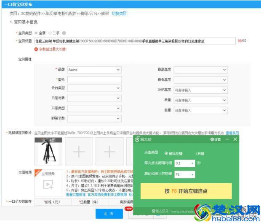Open the 产品材质 dropdown
261x223 pixels.
pos(94,98)
